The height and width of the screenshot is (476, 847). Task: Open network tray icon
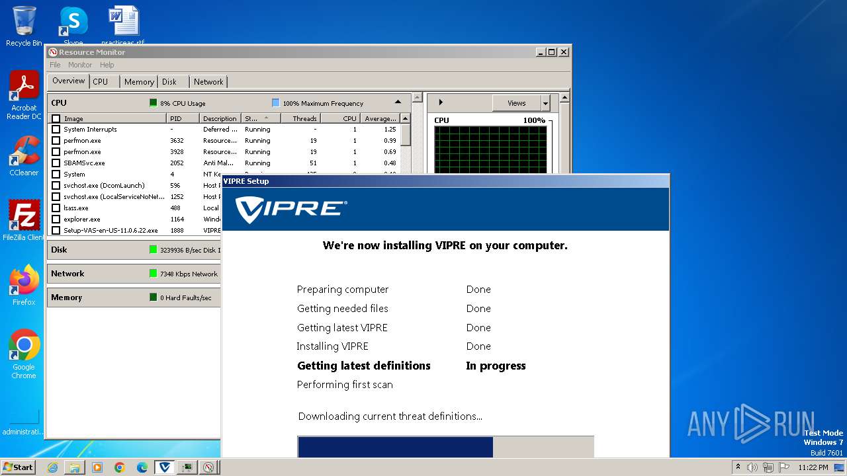[768, 467]
